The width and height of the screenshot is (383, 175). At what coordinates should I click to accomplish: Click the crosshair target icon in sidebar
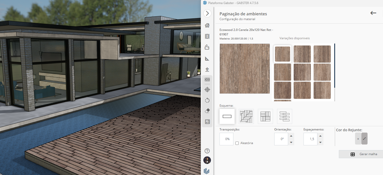tap(207, 90)
